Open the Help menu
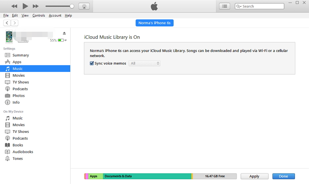The image size is (309, 184). (68, 15)
